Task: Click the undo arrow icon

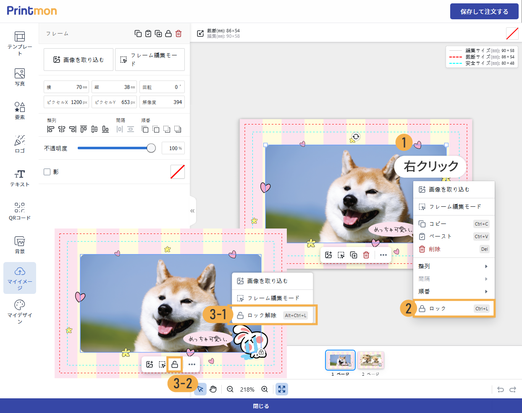Action: [x=500, y=390]
